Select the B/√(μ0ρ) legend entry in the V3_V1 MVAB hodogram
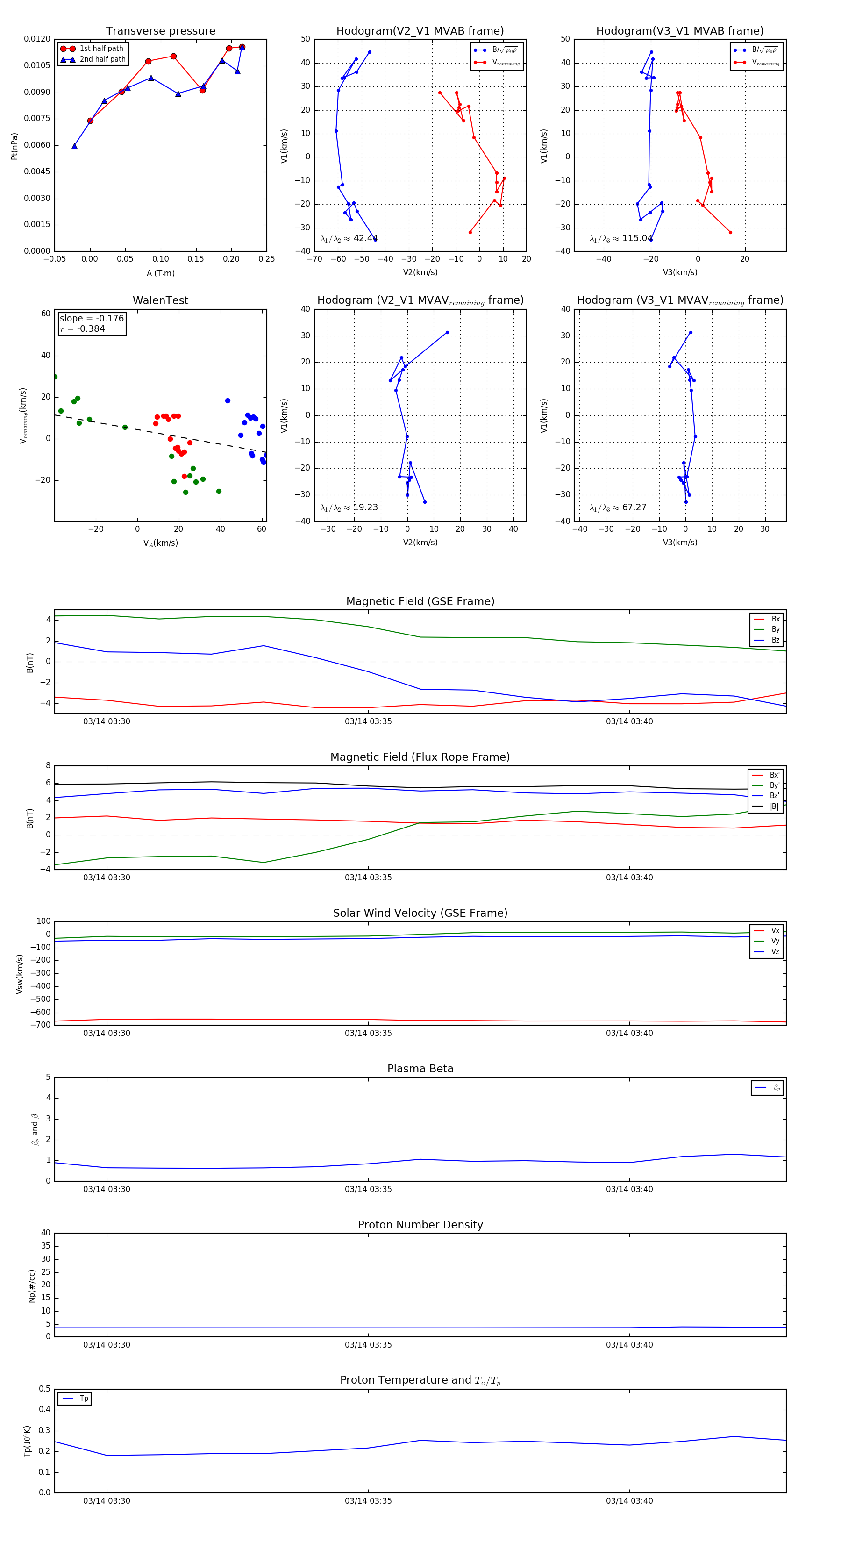Viewport: 841px width, 1542px height. [756, 50]
